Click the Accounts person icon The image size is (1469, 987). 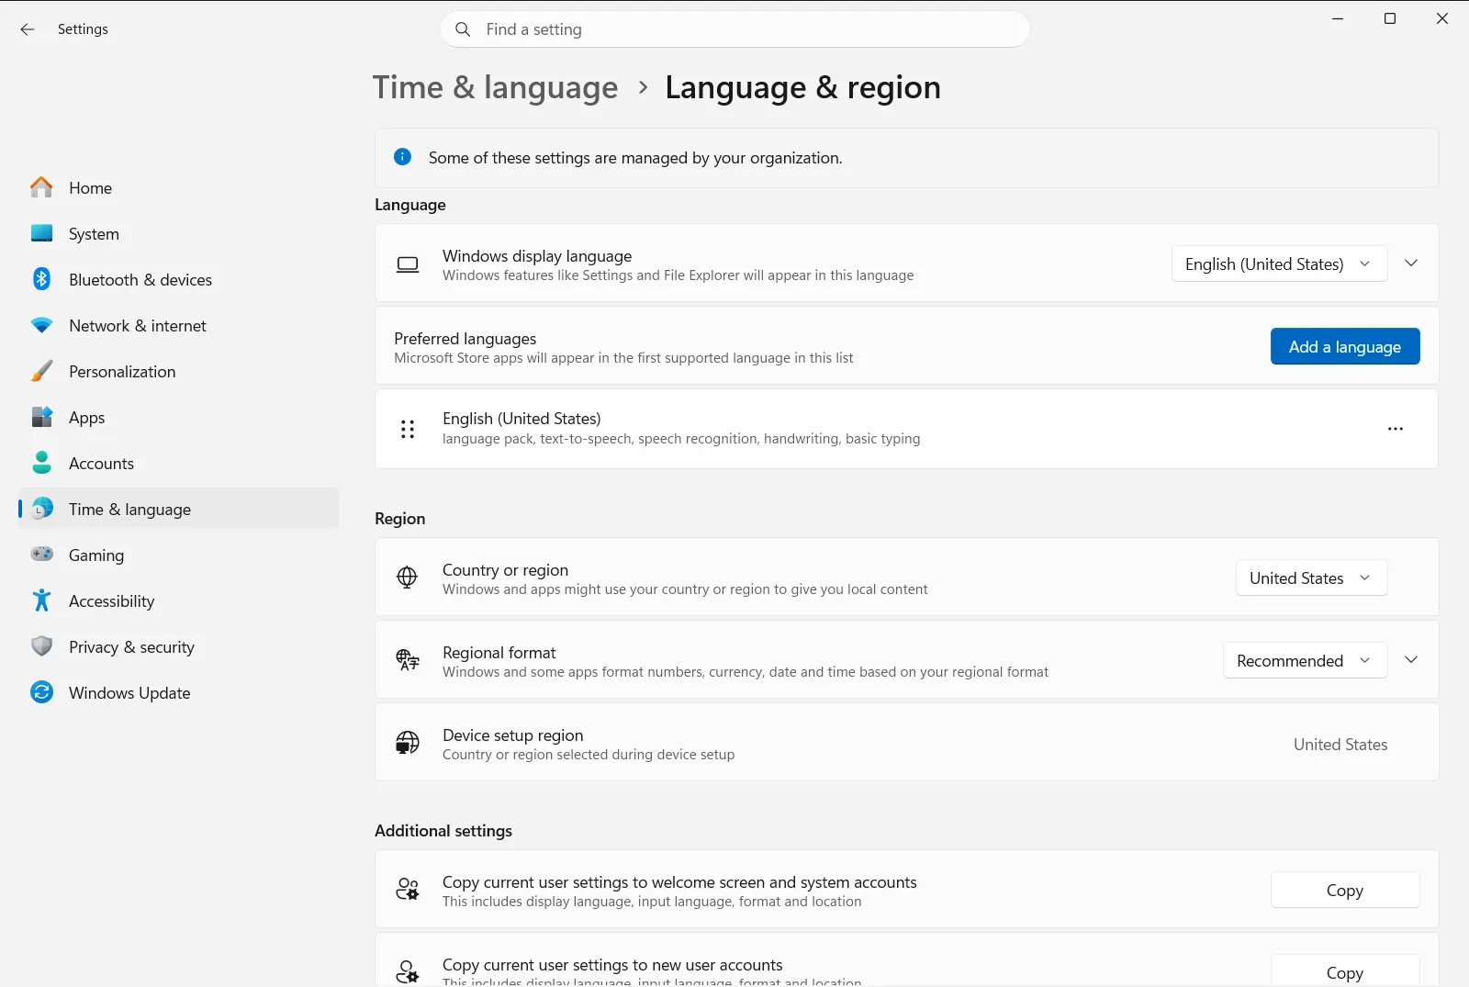click(x=41, y=463)
